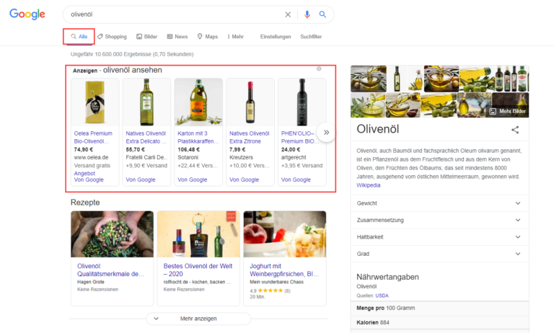Switch to the Bilder tab
The image size is (554, 333).
click(146, 36)
